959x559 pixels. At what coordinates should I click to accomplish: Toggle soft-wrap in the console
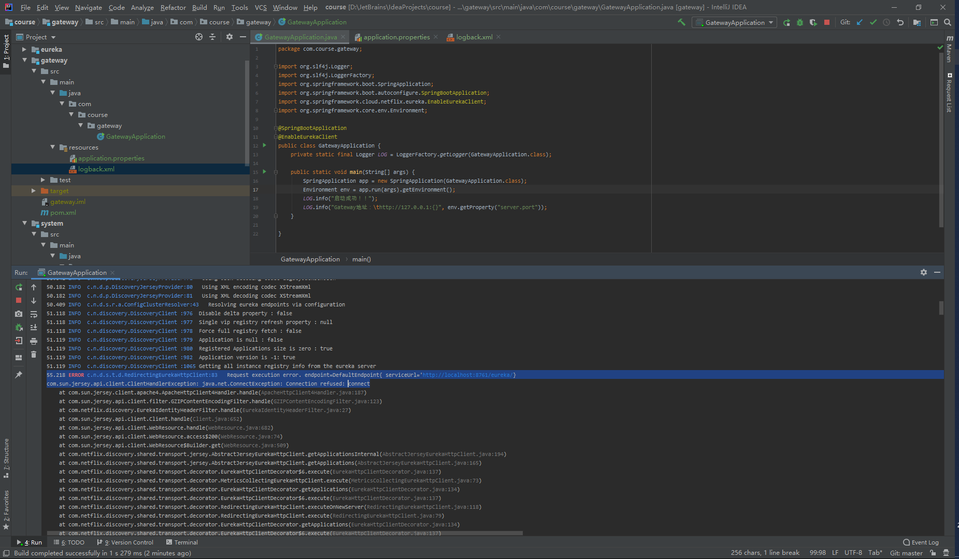34,314
